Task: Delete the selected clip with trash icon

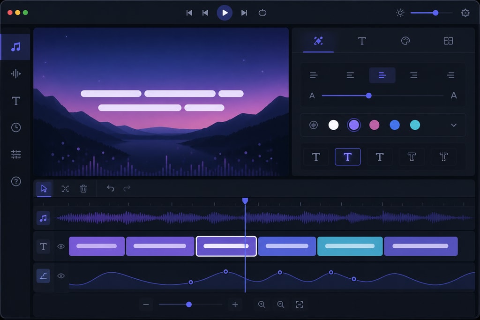Action: [x=83, y=188]
